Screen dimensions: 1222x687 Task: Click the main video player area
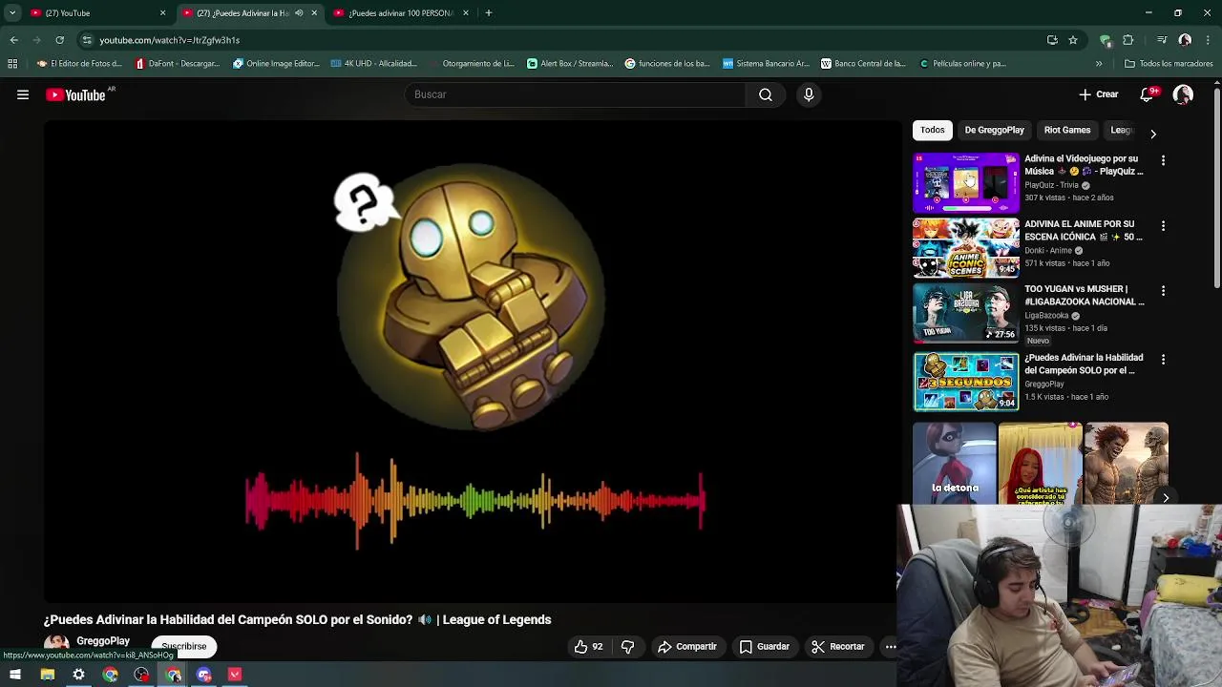click(473, 361)
